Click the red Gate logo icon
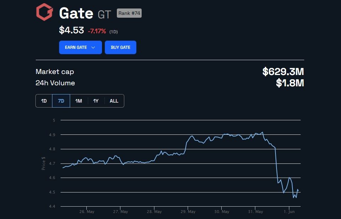 coord(44,12)
